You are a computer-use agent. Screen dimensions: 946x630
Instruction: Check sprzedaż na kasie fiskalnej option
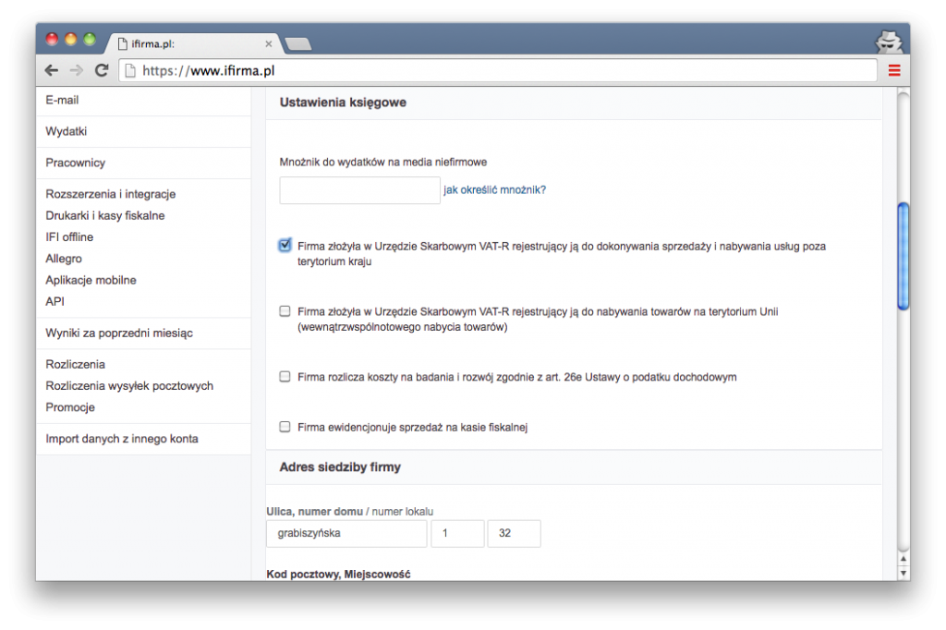point(285,427)
